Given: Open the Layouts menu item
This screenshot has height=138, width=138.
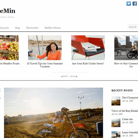Looking at the screenshot, I should (x=4, y=28).
